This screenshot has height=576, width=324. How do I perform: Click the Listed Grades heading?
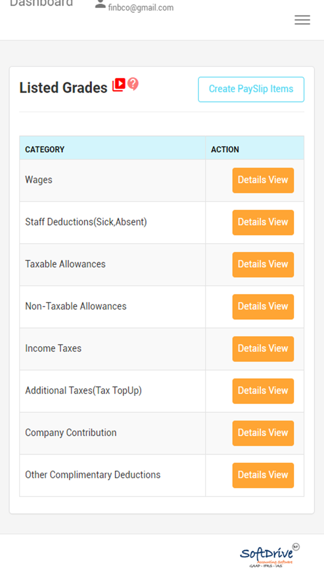tap(63, 88)
